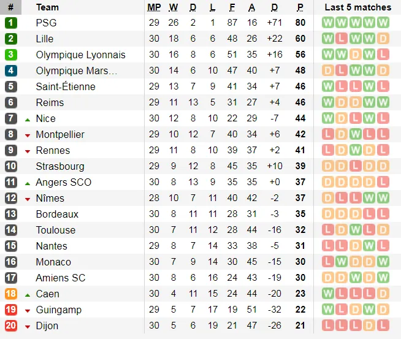Click the green up arrow beside Nice
The image size is (401, 339).
pyautogui.click(x=28, y=118)
